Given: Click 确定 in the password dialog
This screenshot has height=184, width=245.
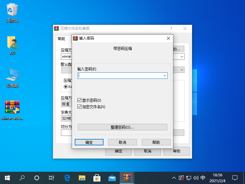Looking at the screenshot, I should (89, 142).
